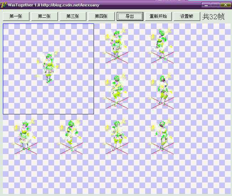
Task: Click the 共32帧 frame count label
Action: pos(213,16)
